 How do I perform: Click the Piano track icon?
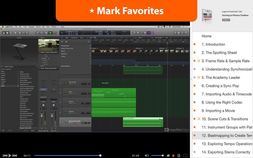coord(66,93)
